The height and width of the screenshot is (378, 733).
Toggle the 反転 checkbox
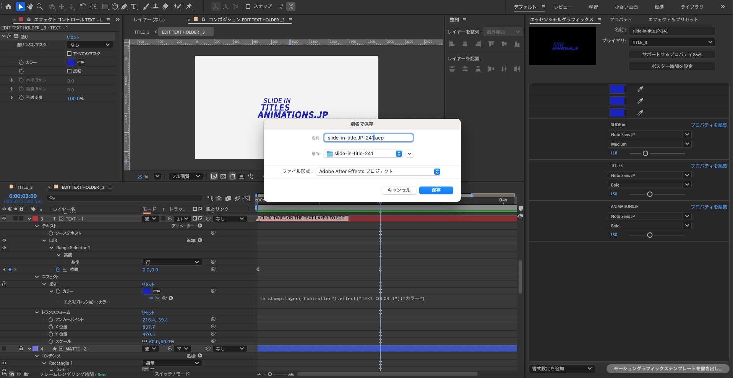tap(69, 71)
